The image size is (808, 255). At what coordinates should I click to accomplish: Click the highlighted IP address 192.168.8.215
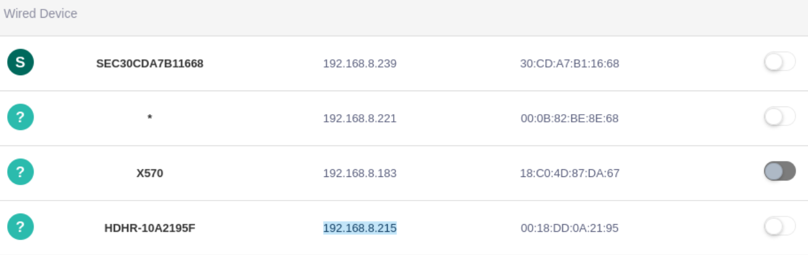(x=359, y=228)
